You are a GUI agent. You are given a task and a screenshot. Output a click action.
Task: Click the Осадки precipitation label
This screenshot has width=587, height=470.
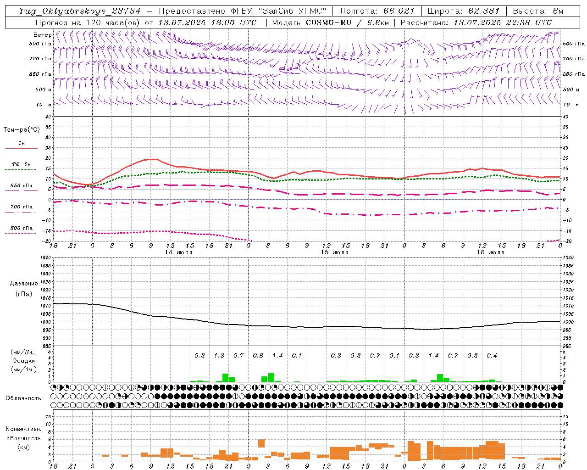pos(23,361)
